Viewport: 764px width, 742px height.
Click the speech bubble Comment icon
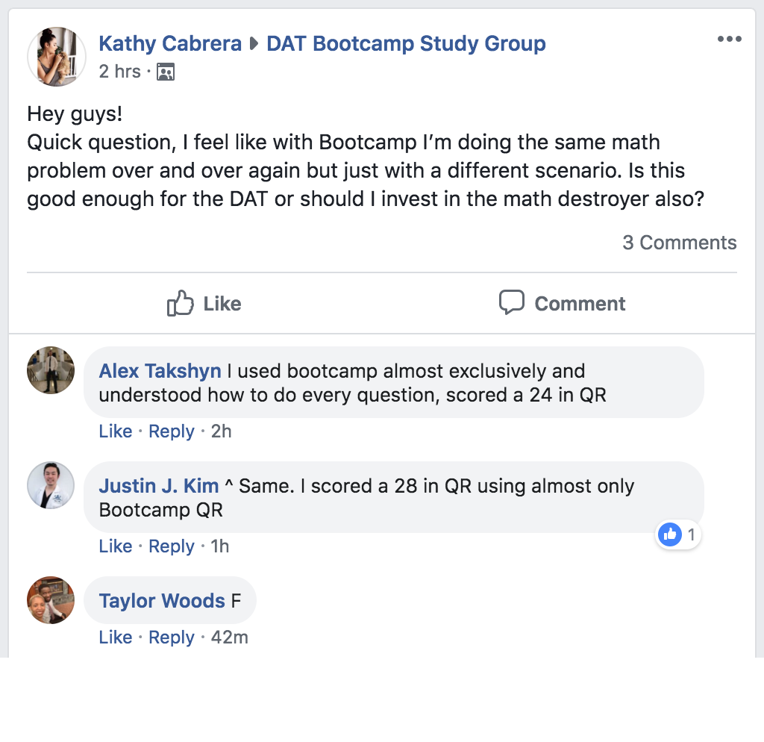pyautogui.click(x=511, y=302)
